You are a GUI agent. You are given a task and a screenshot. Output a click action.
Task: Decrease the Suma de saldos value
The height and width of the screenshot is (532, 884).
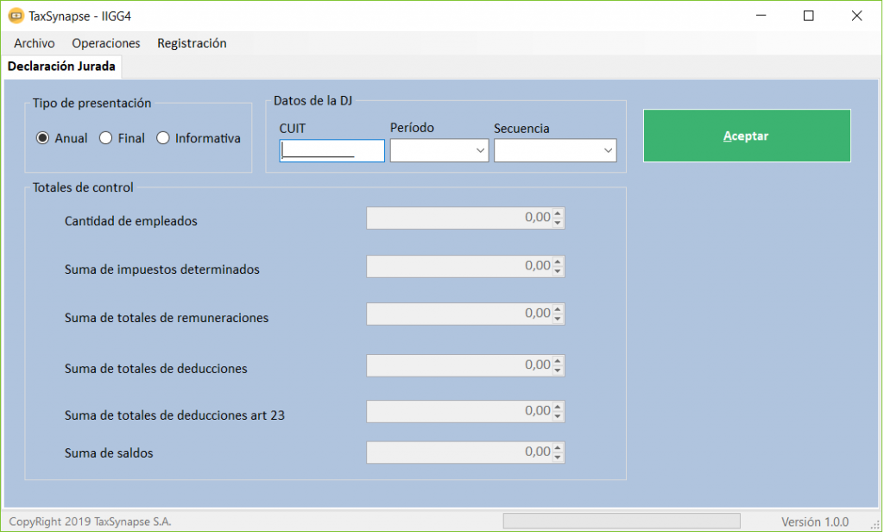[558, 457]
